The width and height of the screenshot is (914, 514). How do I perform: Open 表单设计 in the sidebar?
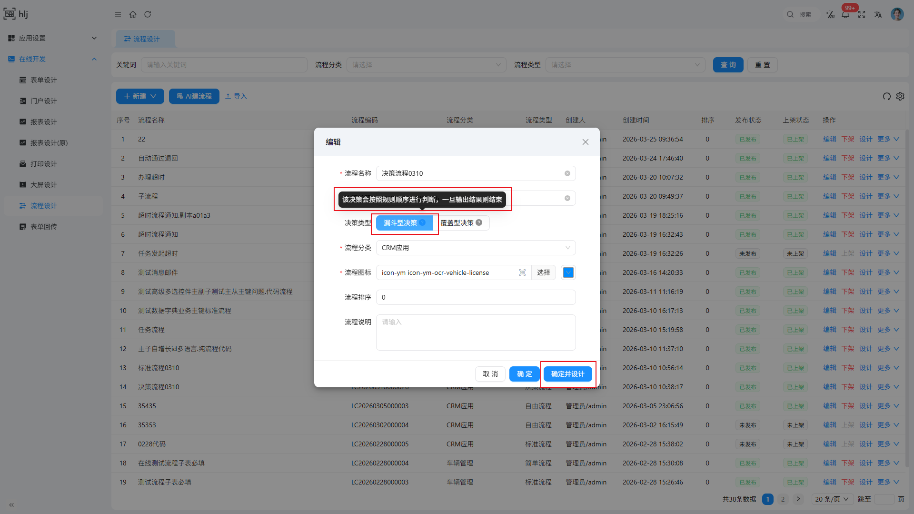(x=43, y=80)
